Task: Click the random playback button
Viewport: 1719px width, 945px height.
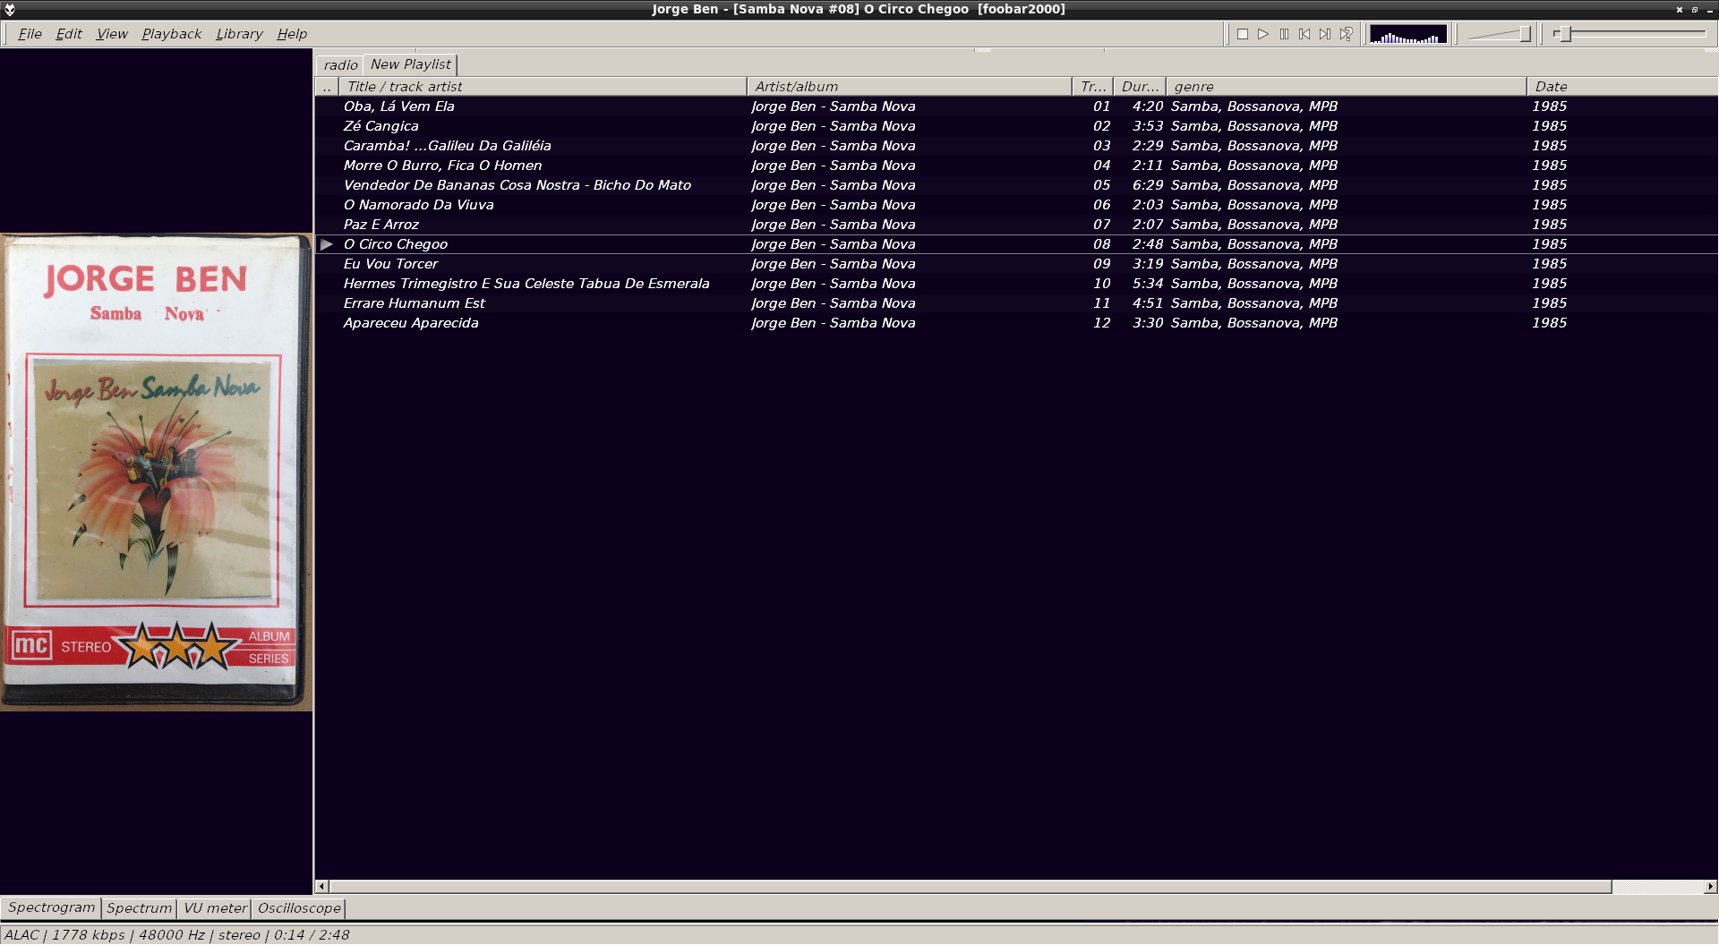Action: (x=1346, y=34)
